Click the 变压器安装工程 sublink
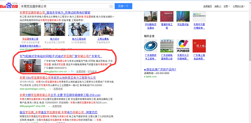This screenshot has height=123, width=251. tap(30, 39)
